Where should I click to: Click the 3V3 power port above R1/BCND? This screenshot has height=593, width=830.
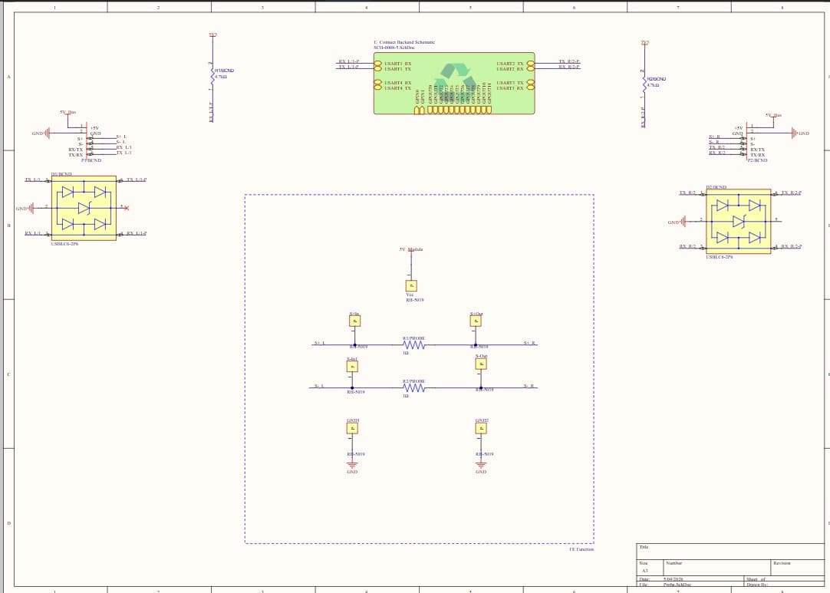[212, 35]
